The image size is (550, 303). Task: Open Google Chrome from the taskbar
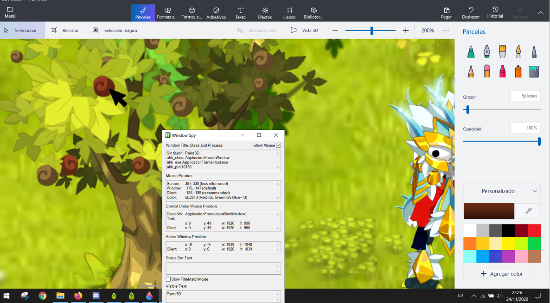click(x=43, y=296)
